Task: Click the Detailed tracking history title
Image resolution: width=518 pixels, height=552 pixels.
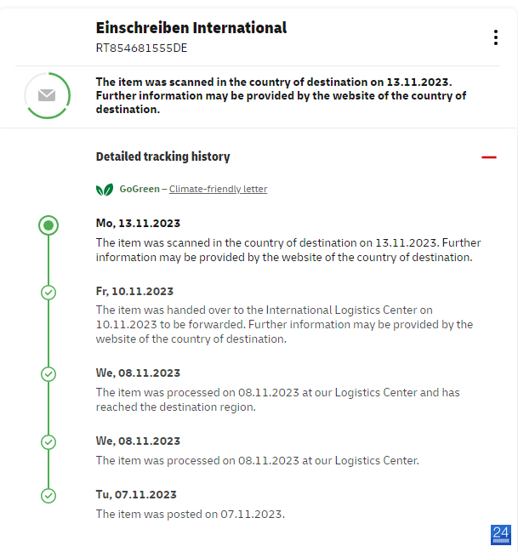Action: tap(162, 156)
